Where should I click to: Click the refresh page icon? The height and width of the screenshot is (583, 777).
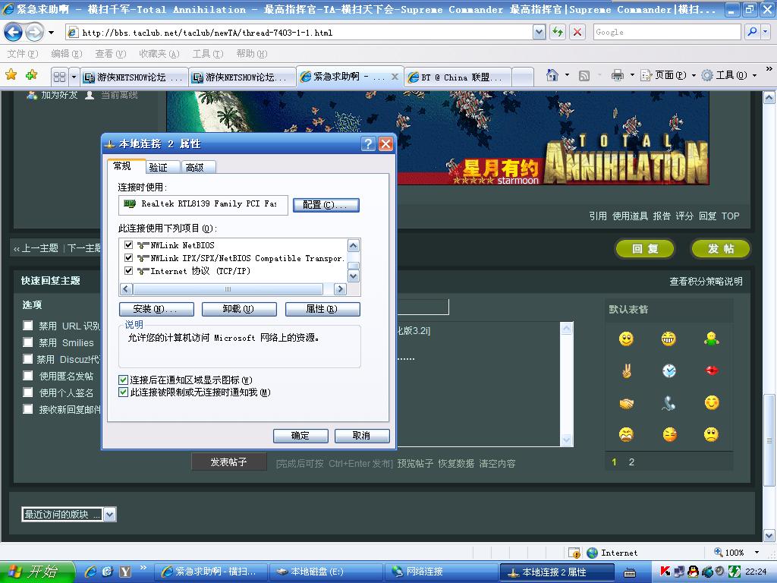(x=558, y=32)
